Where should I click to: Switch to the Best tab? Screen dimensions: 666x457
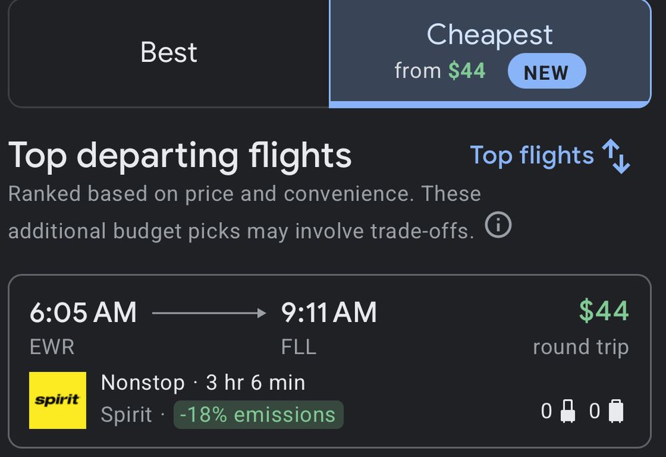[168, 53]
